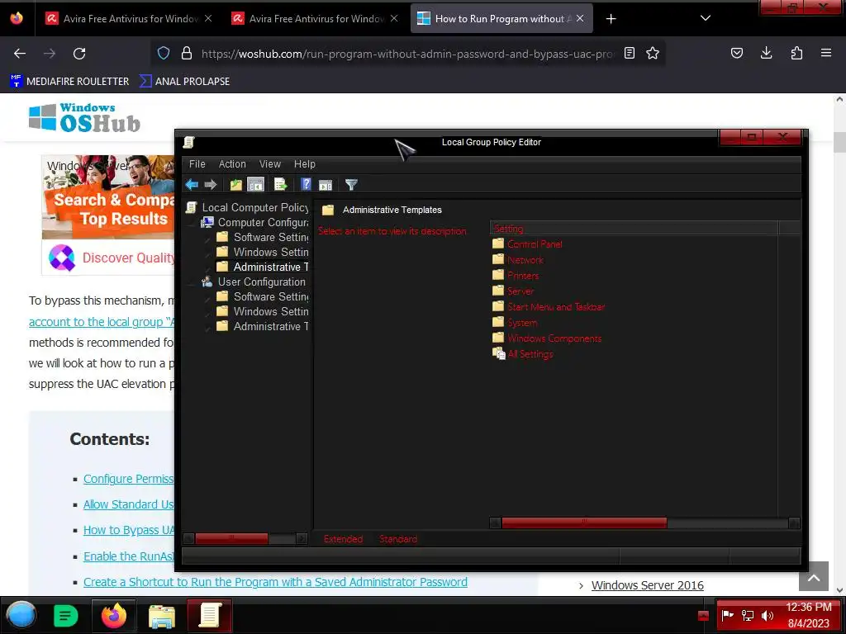Open the Windows Components folder
Viewport: 846px width, 634px height.
tap(554, 338)
